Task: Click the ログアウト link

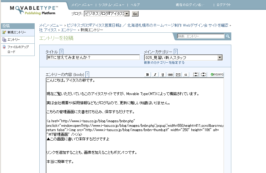Action: (x=224, y=5)
